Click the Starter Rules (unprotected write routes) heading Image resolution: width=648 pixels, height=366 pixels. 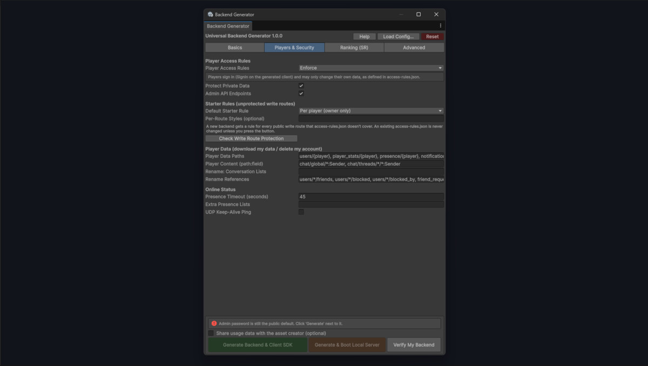click(x=250, y=103)
